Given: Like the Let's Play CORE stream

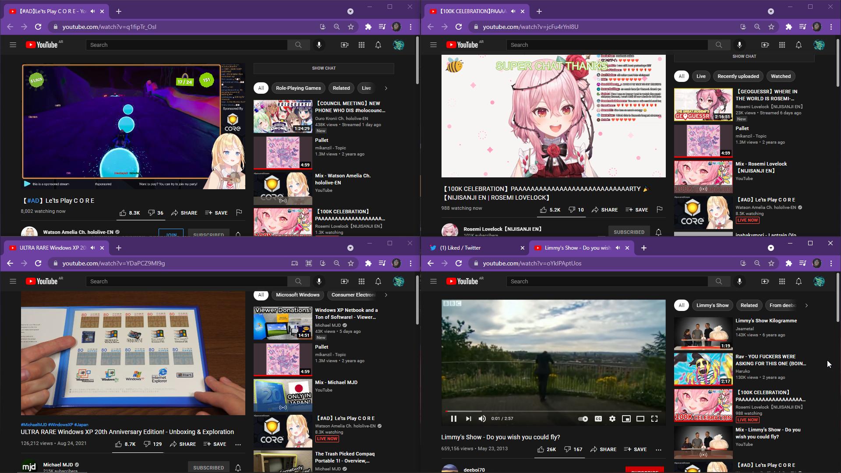Looking at the screenshot, I should click(129, 213).
